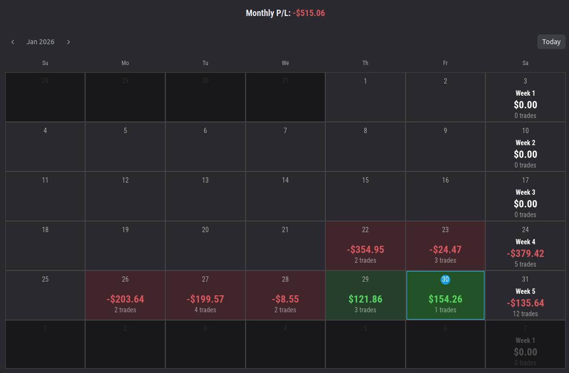Click the Today button
The width and height of the screenshot is (569, 373).
point(551,42)
